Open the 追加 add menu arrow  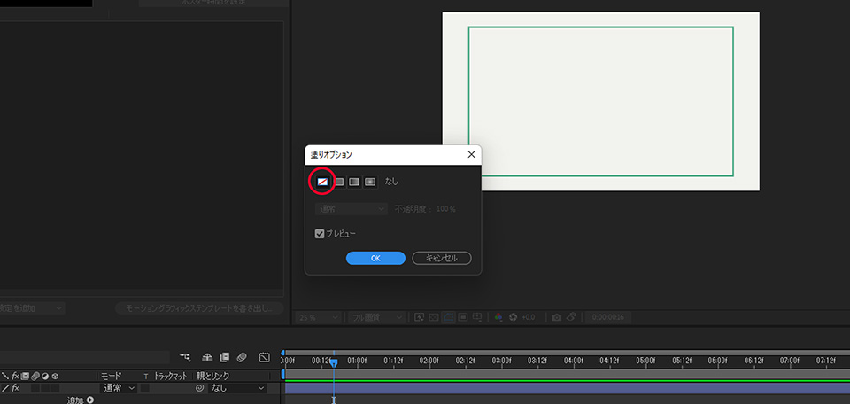coord(90,400)
